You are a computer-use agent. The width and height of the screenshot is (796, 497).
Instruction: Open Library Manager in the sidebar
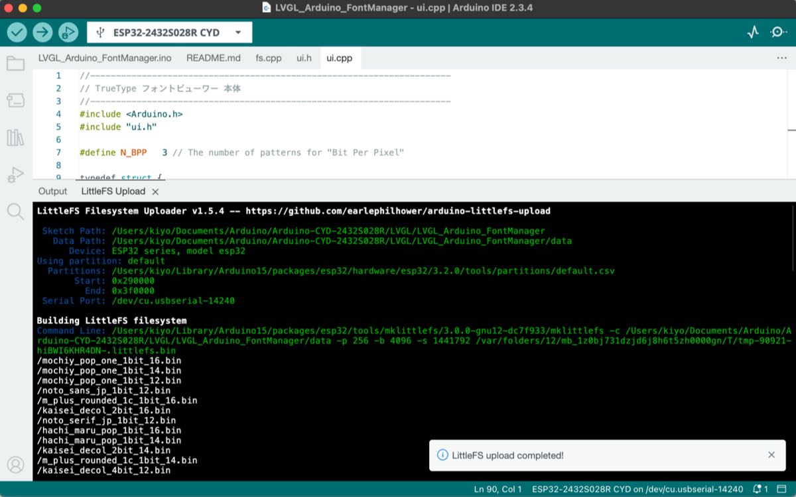click(x=15, y=138)
